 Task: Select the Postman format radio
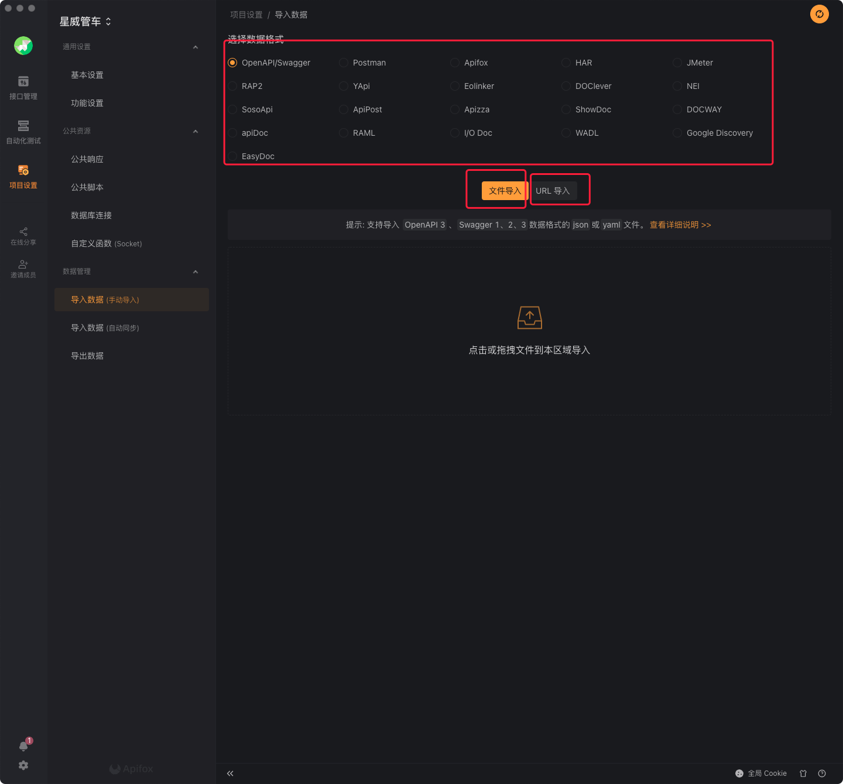coord(344,63)
